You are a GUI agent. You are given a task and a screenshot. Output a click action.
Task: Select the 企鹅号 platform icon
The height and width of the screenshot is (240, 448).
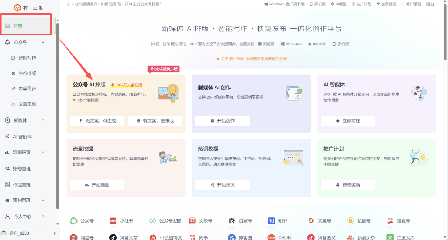tap(351, 221)
